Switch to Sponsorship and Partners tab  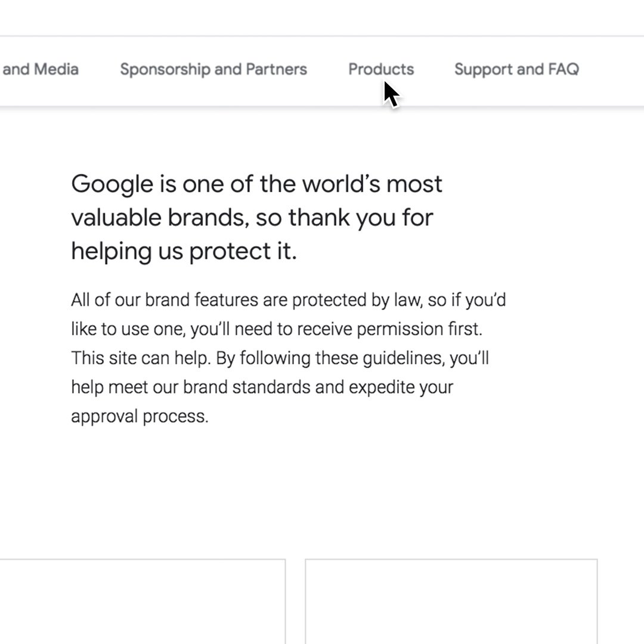(213, 69)
